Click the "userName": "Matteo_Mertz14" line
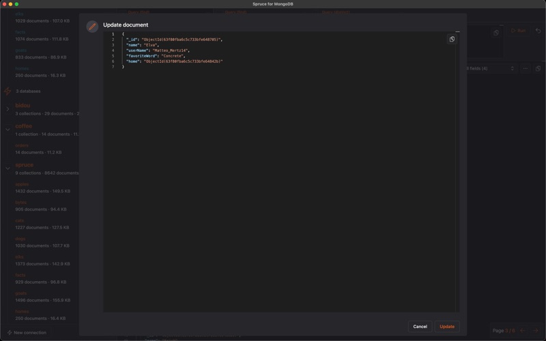The image size is (546, 341). pos(158,50)
